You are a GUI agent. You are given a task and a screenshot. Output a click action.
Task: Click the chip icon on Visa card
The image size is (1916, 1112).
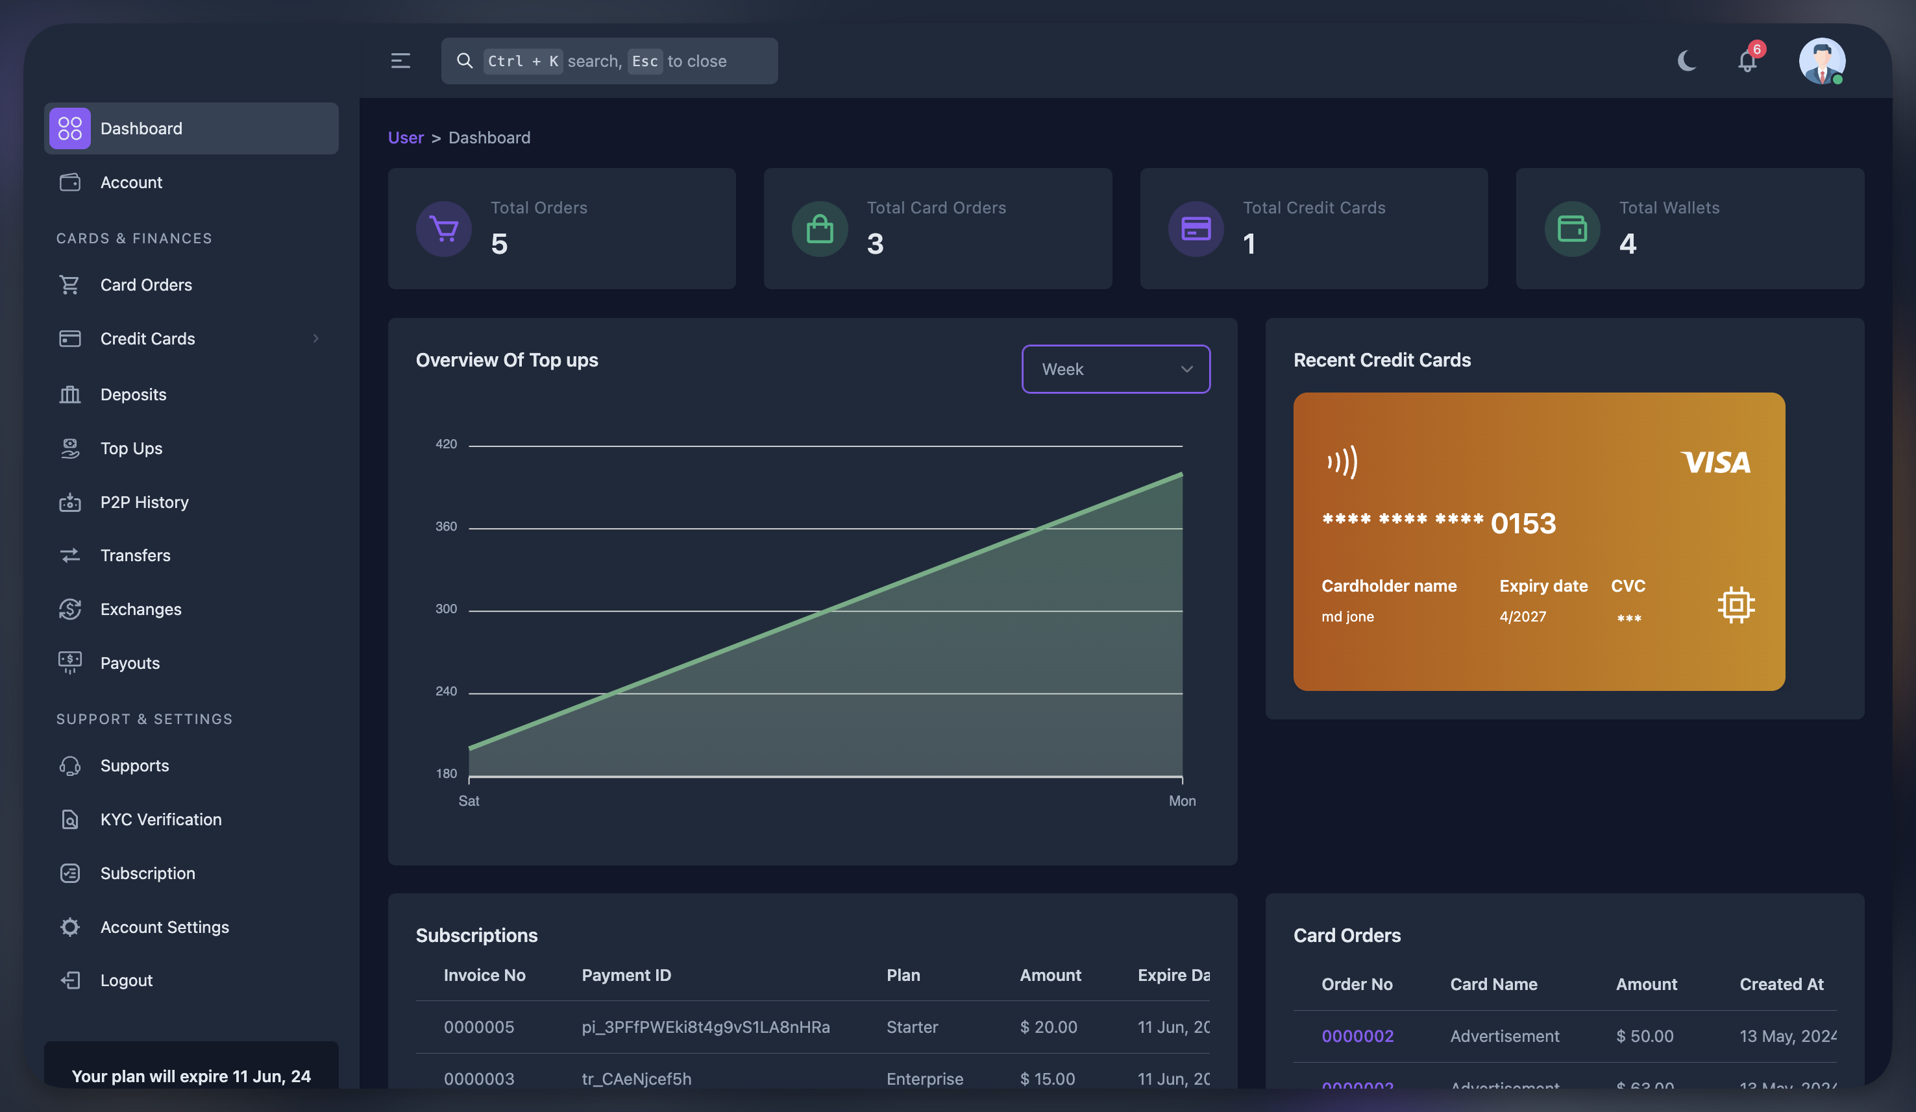click(1736, 605)
